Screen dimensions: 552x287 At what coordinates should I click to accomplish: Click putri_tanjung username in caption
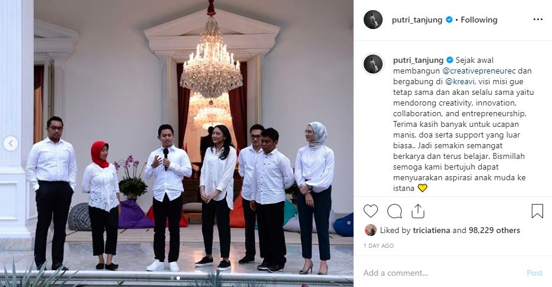[418, 60]
